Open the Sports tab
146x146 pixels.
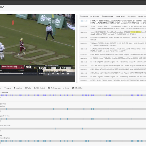click(x=66, y=88)
